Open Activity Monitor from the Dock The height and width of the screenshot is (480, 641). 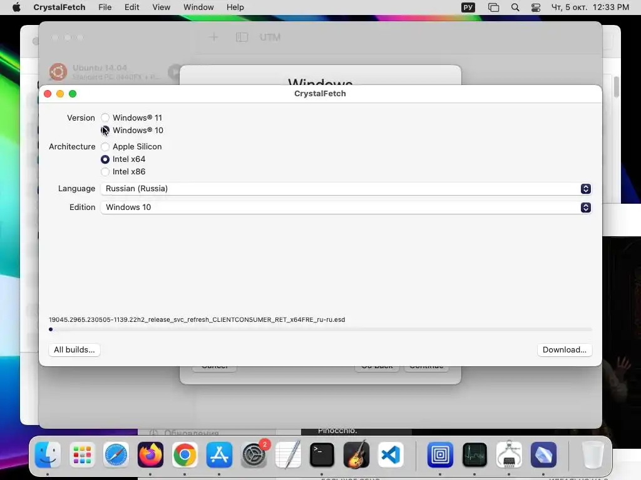474,455
